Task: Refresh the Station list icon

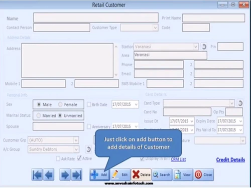Action: coord(204,47)
